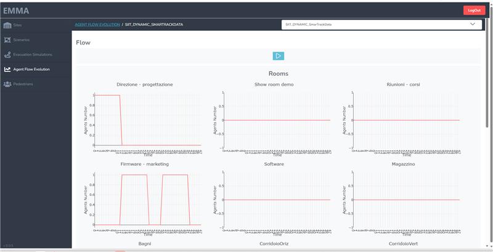Click the Scenarios icon in sidebar
This screenshot has height=252, width=493.
coord(7,39)
